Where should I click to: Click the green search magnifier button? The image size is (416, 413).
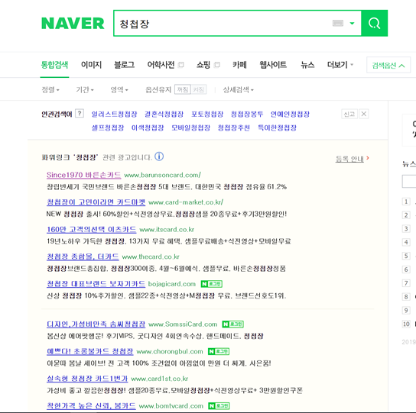pyautogui.click(x=375, y=24)
